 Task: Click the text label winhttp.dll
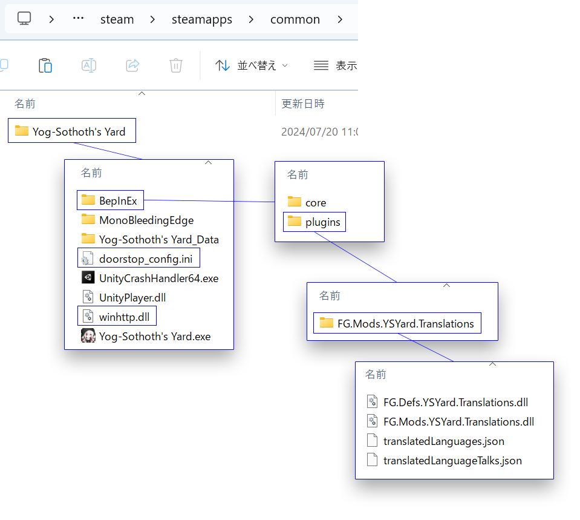pyautogui.click(x=125, y=317)
